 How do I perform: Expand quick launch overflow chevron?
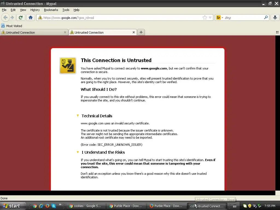tap(60, 205)
